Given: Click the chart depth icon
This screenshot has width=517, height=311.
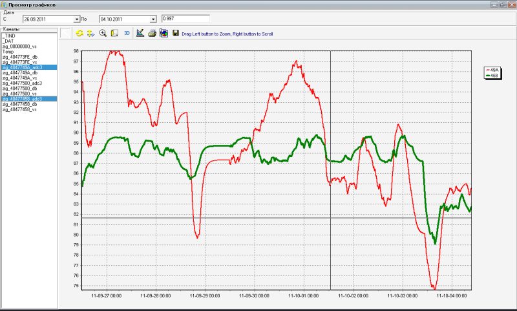Looking at the screenshot, I should (114, 34).
